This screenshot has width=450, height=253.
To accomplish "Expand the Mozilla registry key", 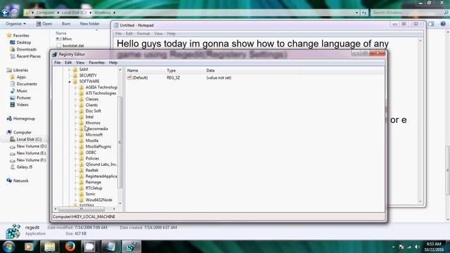I will click(x=76, y=141).
